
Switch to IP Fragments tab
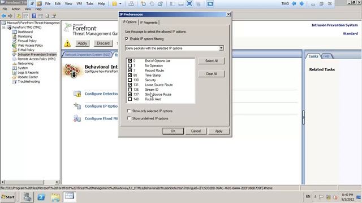pos(149,23)
